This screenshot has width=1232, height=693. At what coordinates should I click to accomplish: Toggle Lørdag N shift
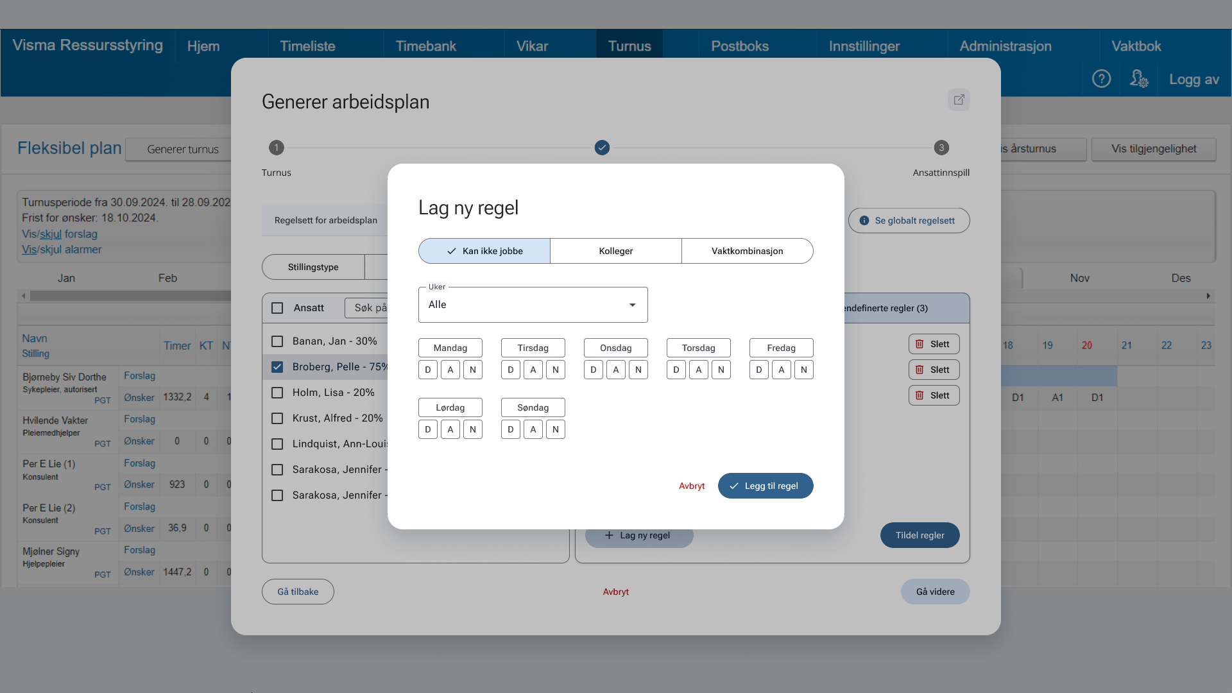click(x=473, y=429)
